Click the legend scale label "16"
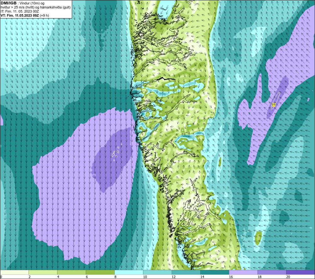The width and height of the screenshot is (315, 279). [231, 277]
